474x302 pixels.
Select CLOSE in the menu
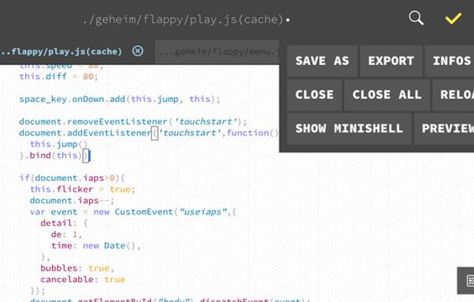(x=314, y=95)
